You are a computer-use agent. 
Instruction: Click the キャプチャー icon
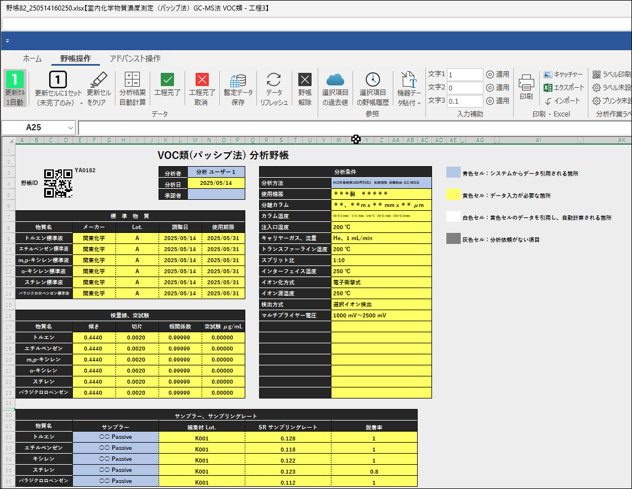[548, 75]
